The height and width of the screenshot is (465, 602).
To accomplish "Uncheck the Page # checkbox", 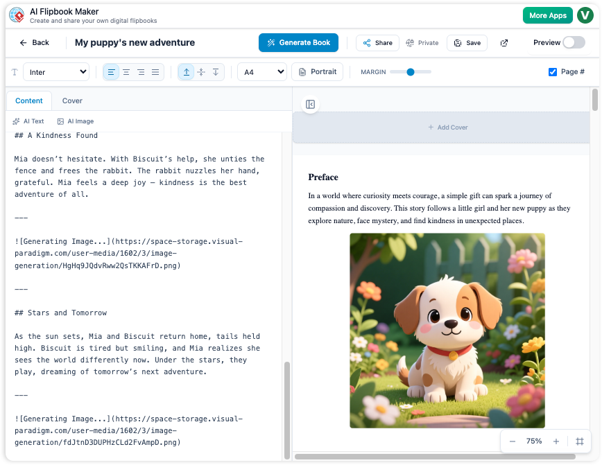I will (x=553, y=72).
